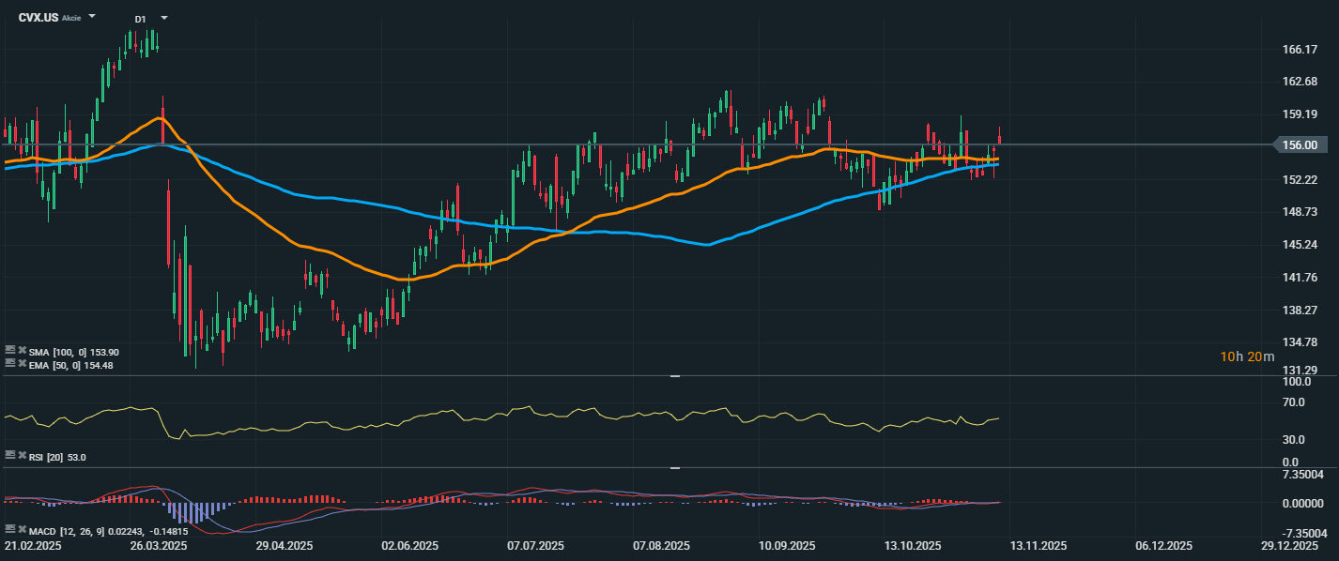This screenshot has width=1339, height=561.
Task: Open RSI indicator settings icon
Action: click(9, 455)
